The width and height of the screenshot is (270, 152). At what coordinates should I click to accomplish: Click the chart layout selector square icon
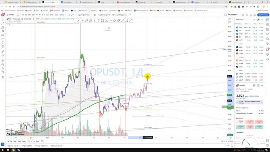tap(226, 15)
